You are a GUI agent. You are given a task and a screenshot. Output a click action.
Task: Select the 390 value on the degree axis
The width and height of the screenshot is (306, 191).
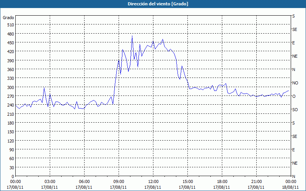(x=11, y=61)
